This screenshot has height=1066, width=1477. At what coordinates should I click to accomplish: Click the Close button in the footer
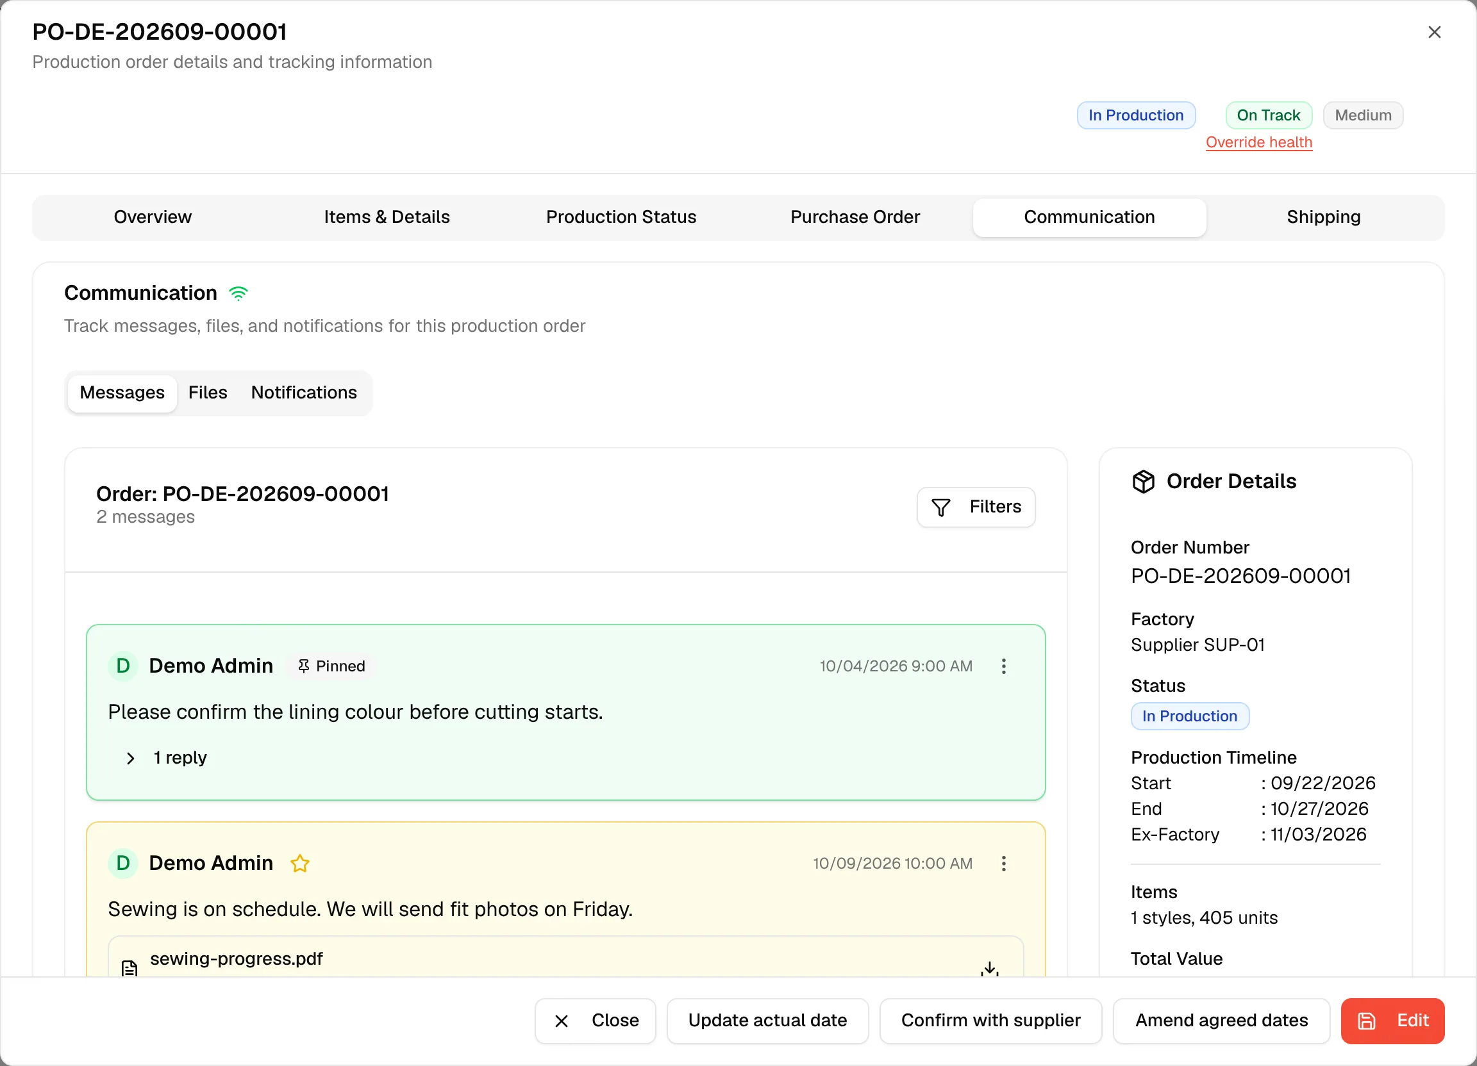tap(596, 1020)
